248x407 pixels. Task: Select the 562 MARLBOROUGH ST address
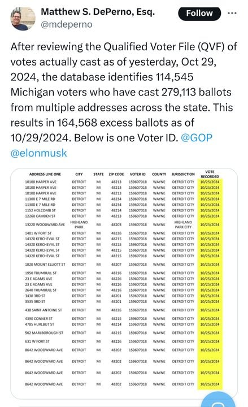44,333
